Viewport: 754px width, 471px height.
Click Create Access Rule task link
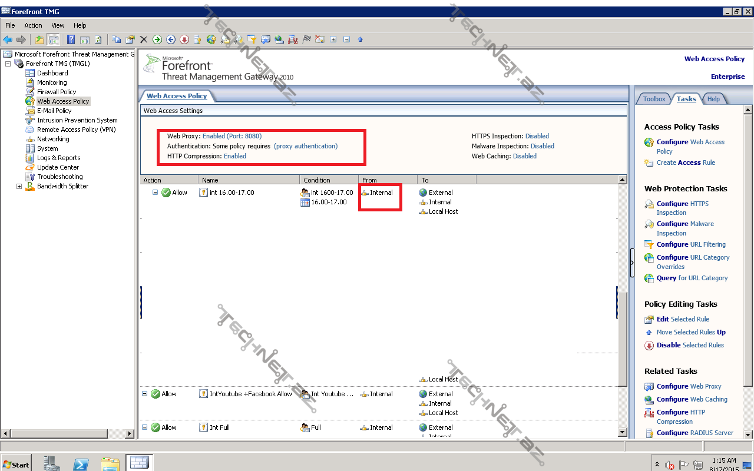tap(686, 162)
